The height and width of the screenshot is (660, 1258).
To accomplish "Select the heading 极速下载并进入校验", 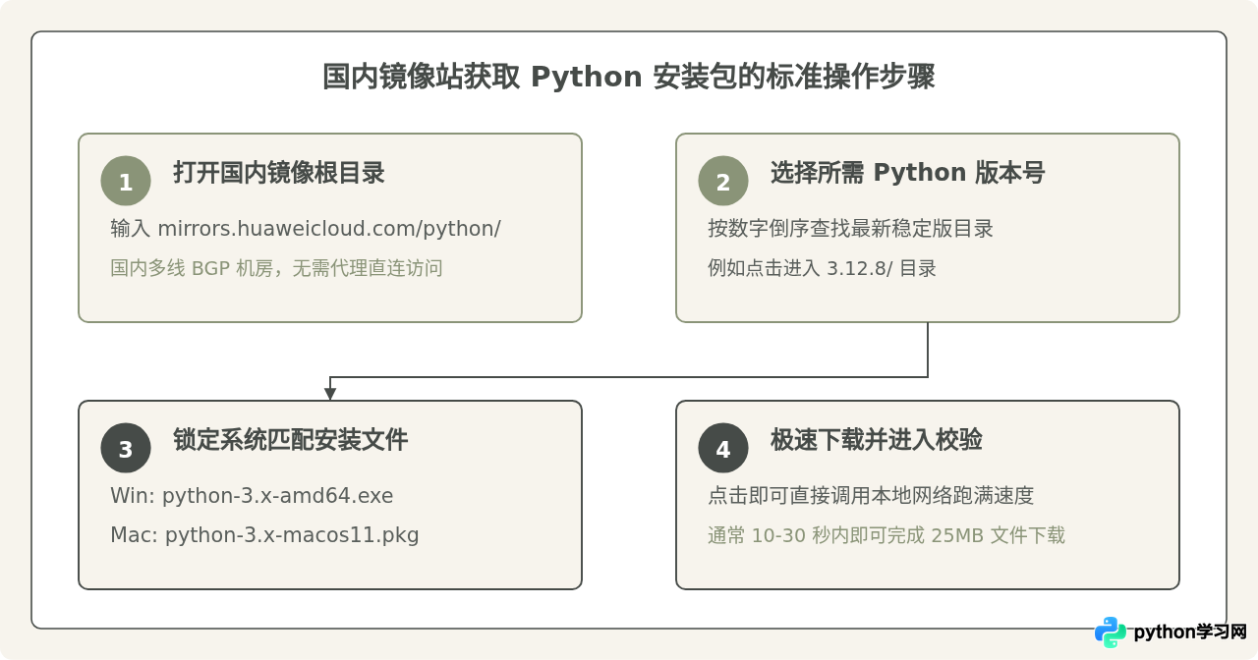I will 877,440.
